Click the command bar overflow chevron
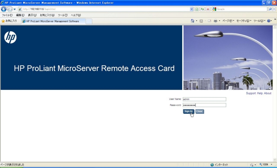 point(275,19)
